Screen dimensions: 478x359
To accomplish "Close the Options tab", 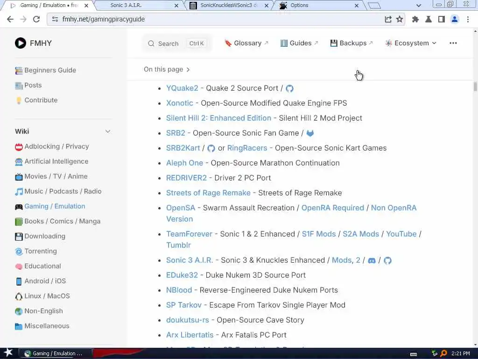I will tap(356, 6).
